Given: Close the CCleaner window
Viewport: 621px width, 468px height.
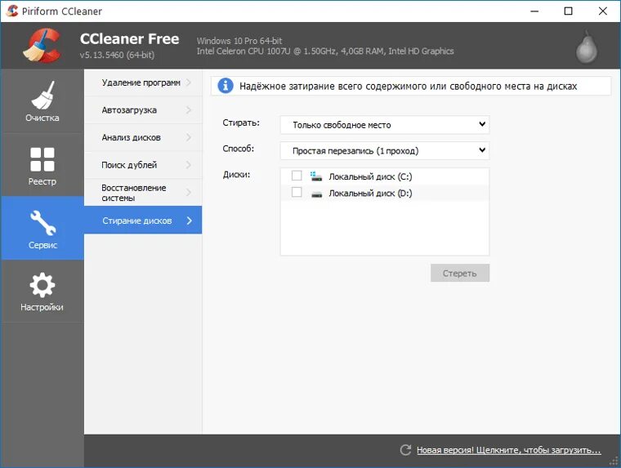Looking at the screenshot, I should 602,11.
